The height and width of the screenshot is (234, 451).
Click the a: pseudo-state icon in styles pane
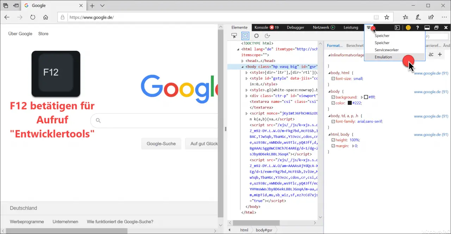click(x=431, y=54)
